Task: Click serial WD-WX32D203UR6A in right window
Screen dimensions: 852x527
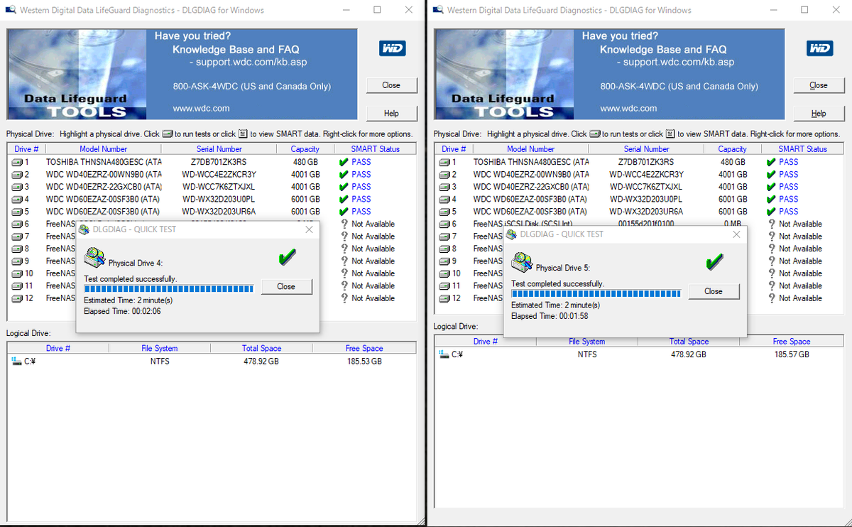Action: pos(646,212)
